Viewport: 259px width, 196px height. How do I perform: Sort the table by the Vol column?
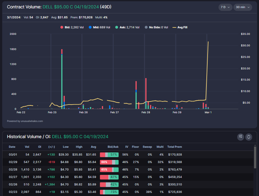(27, 147)
